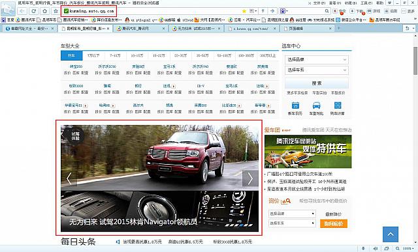418x252 pixels.
Task: Click the browser logo avatar at top left
Action: point(8,8)
